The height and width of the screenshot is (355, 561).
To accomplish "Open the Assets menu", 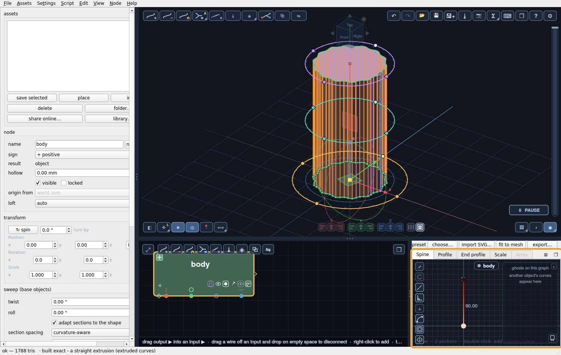I will (24, 3).
